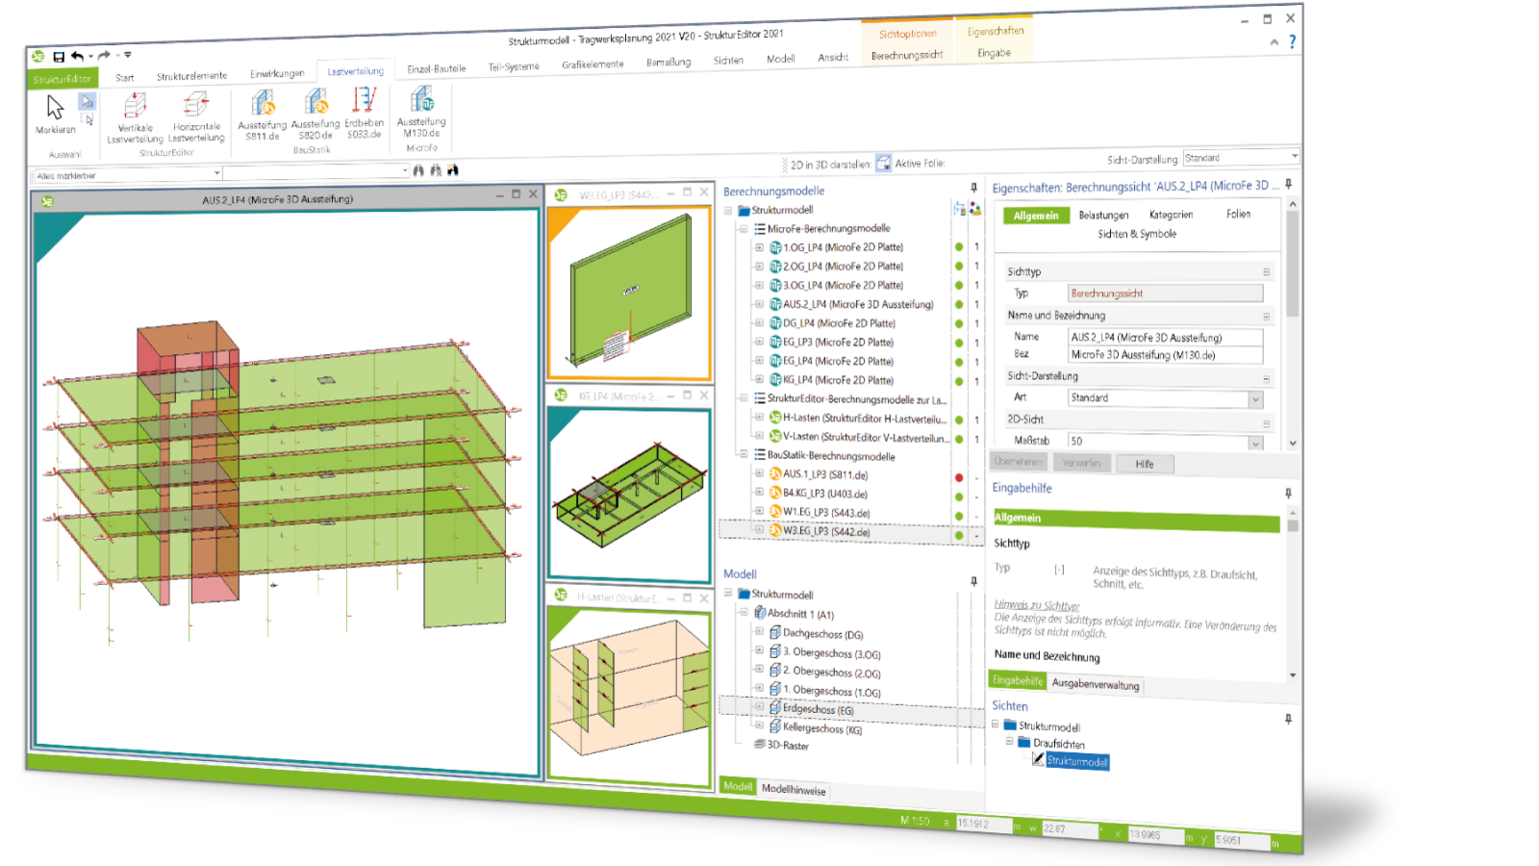Pin the Sichten panel
This screenshot has width=1539, height=866.
(x=1288, y=719)
